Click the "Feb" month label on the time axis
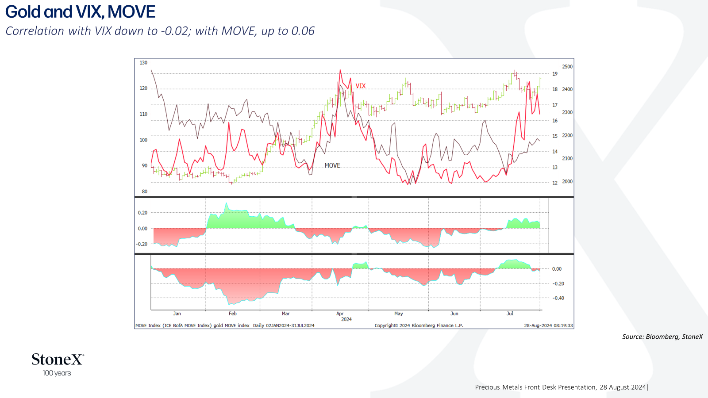This screenshot has width=708, height=398. 233,314
